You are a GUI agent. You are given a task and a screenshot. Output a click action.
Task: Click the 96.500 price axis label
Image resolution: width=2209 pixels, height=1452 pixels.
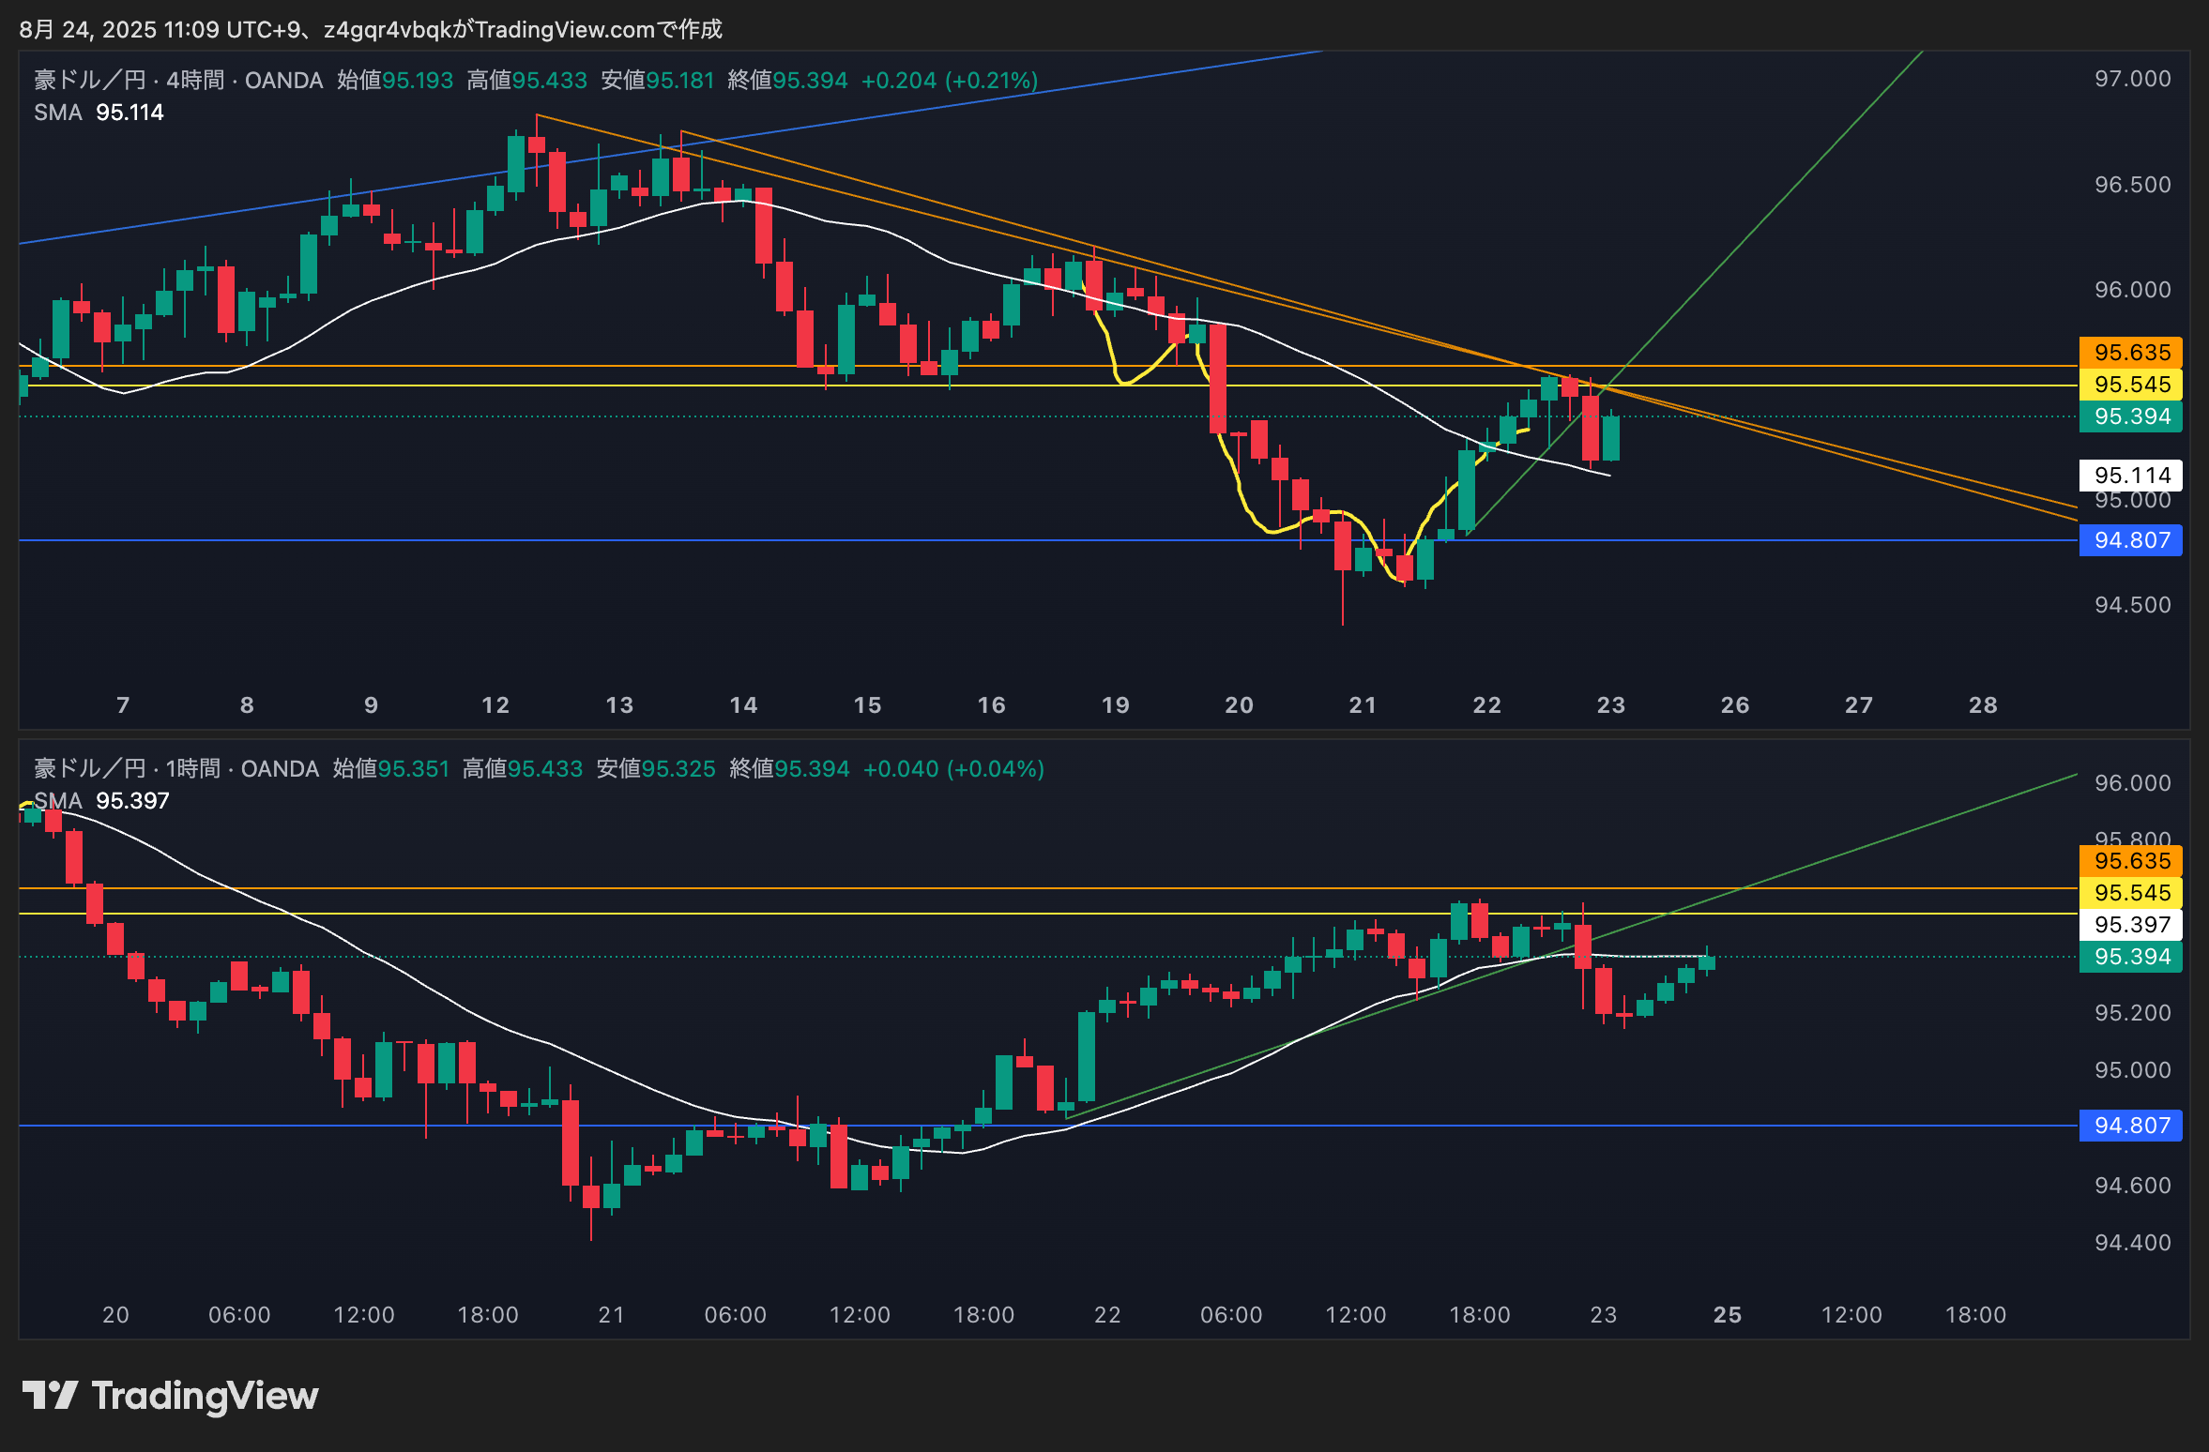point(2133,185)
